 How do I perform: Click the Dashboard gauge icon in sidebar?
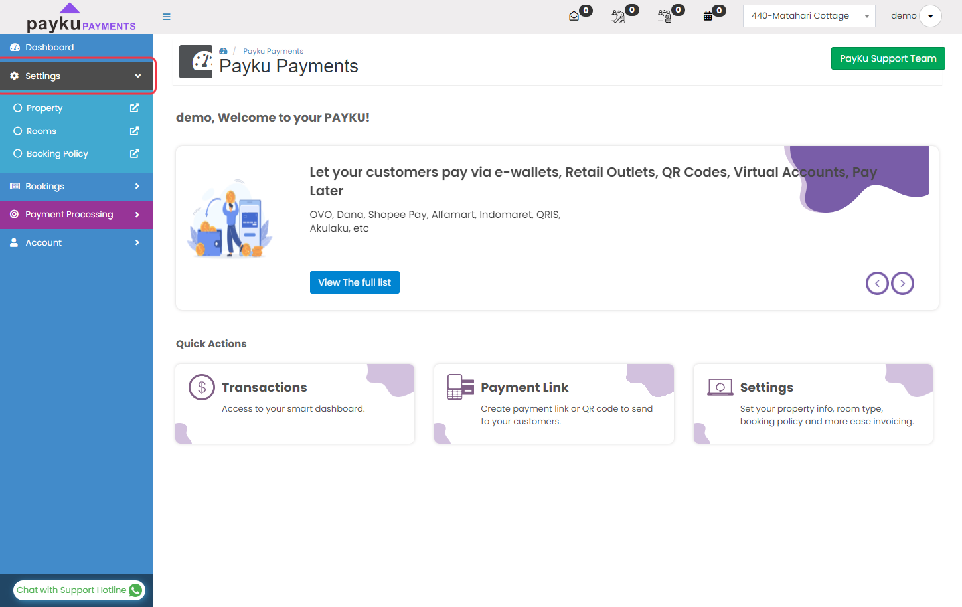point(15,47)
